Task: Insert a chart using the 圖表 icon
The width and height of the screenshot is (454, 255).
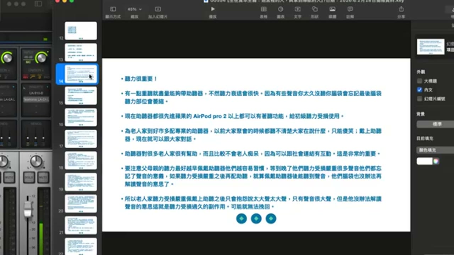Action: [x=281, y=9]
